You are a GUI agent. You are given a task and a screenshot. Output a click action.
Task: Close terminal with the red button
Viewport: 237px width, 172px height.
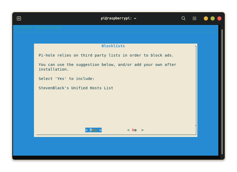pyautogui.click(x=219, y=18)
